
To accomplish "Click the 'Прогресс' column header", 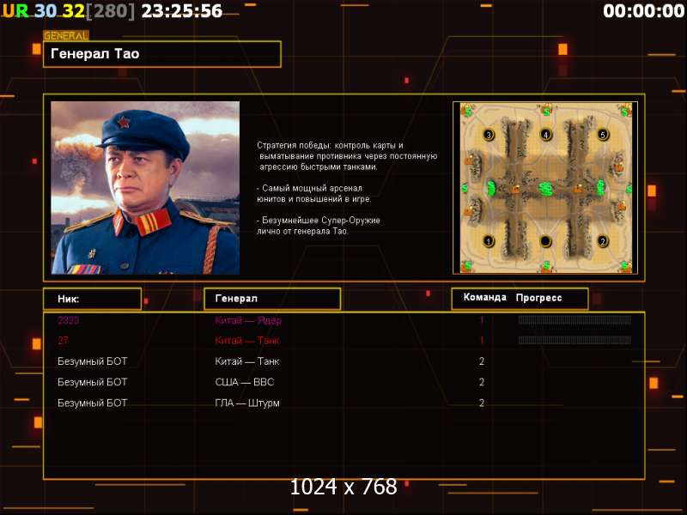I will tap(539, 298).
